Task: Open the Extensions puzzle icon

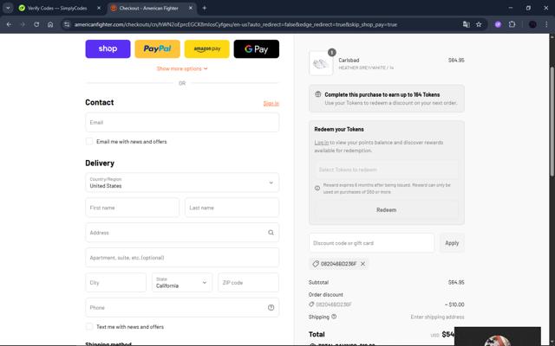Action: 512,24
